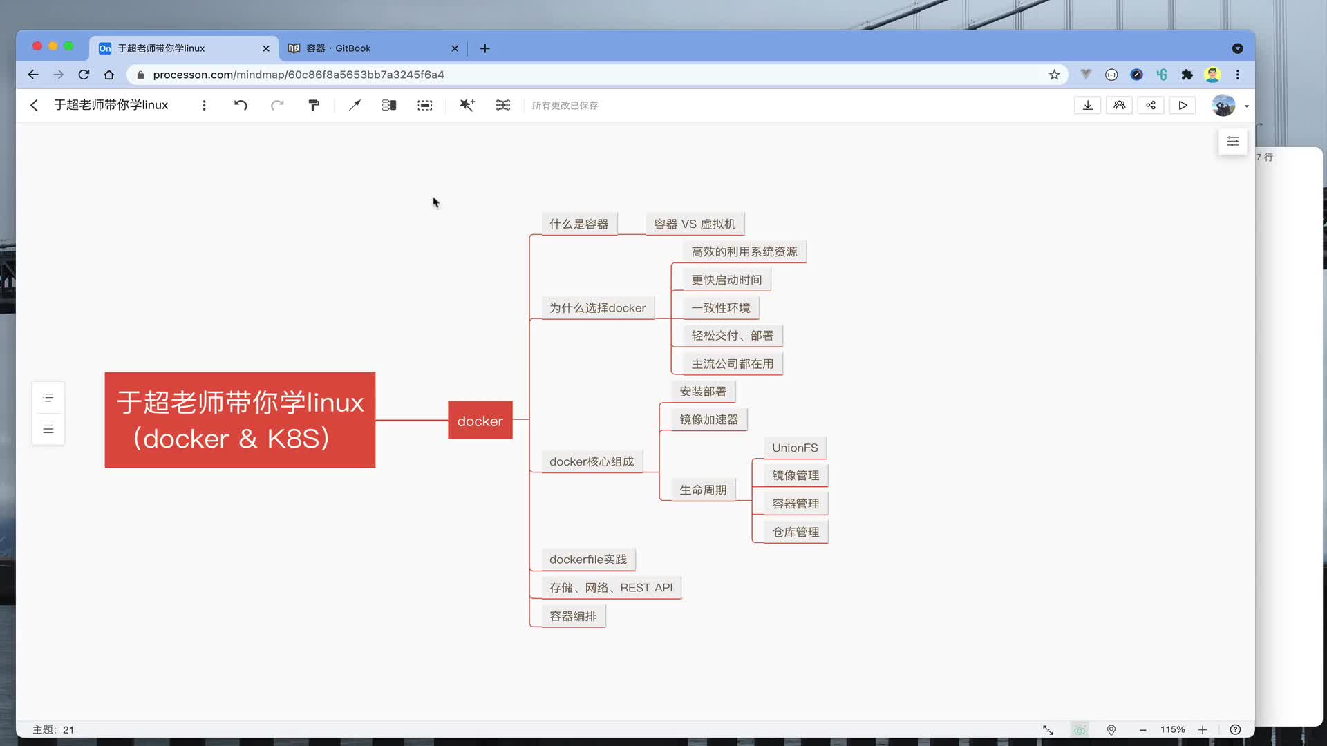Select the 主流公司都在用 node

(x=733, y=364)
